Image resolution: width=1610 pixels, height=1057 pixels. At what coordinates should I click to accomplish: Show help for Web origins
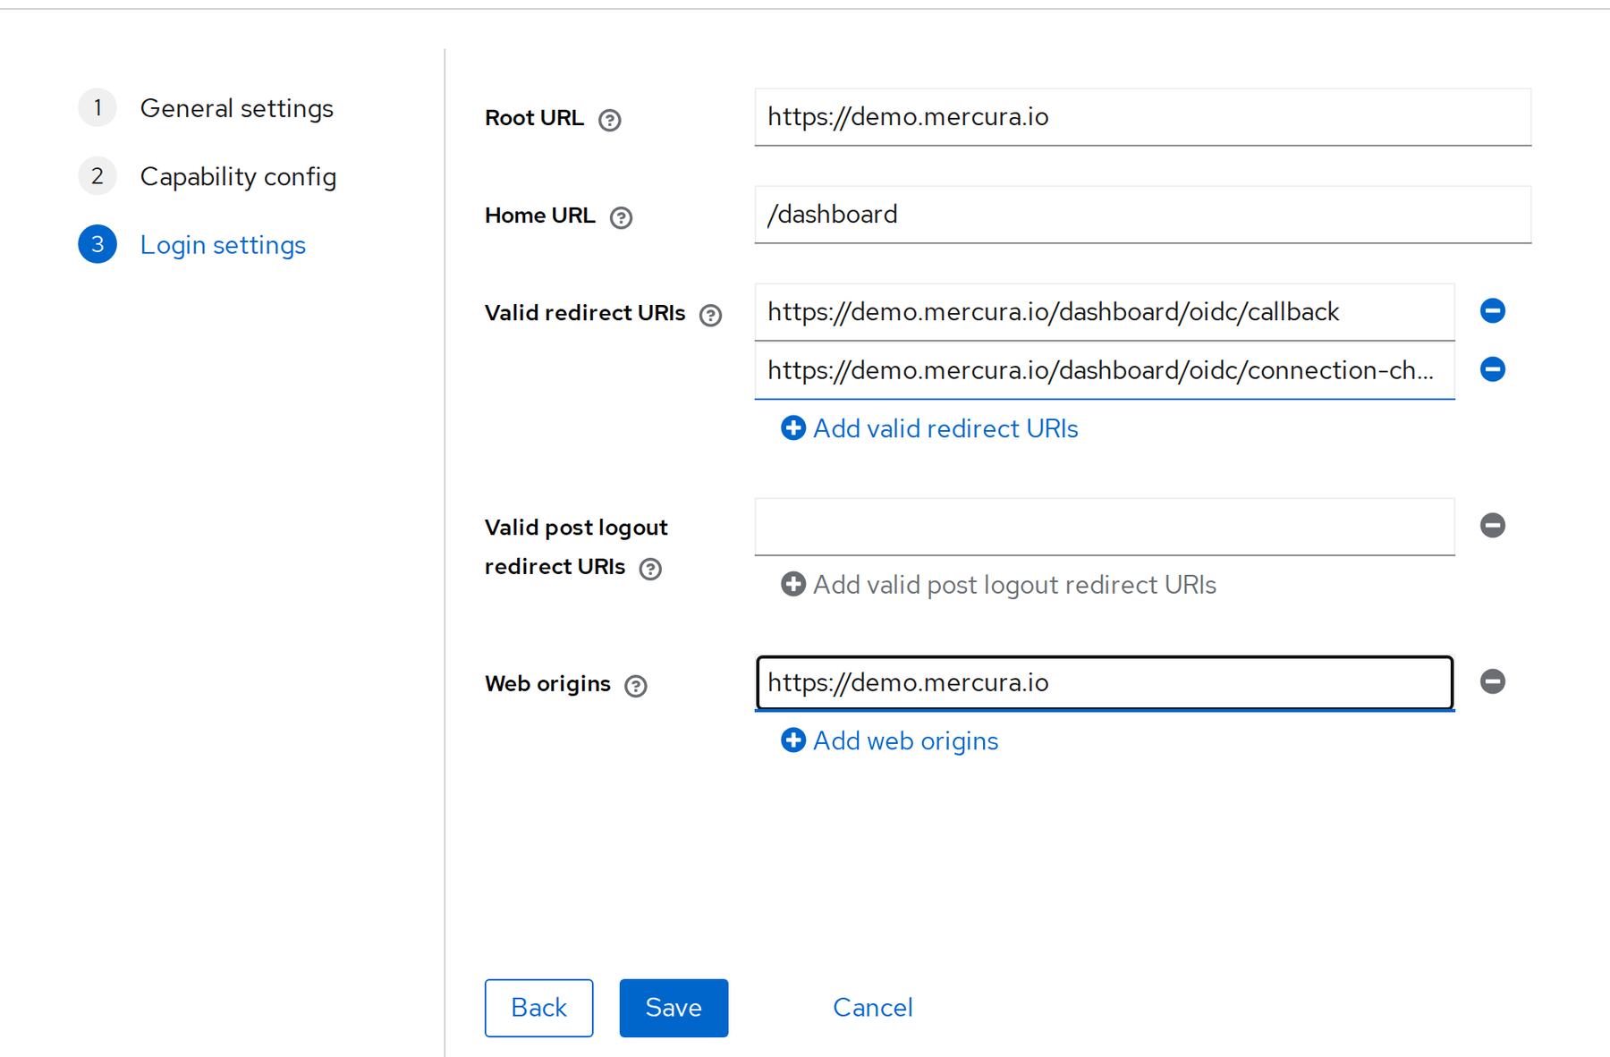point(636,686)
